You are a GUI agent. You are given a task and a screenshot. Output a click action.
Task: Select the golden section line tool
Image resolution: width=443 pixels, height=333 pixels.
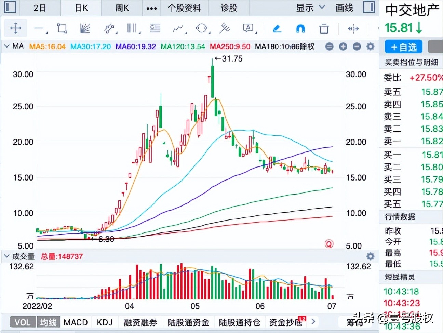click(x=155, y=28)
